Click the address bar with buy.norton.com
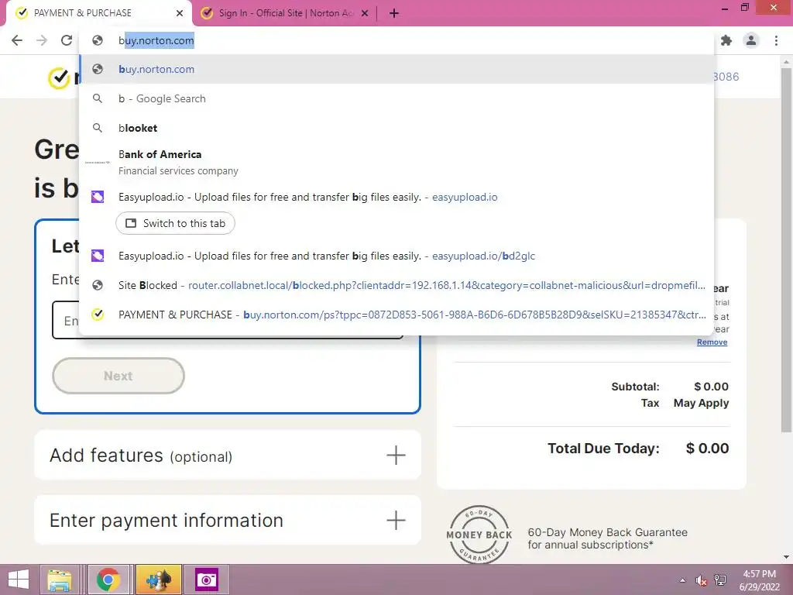793x595 pixels. point(397,40)
